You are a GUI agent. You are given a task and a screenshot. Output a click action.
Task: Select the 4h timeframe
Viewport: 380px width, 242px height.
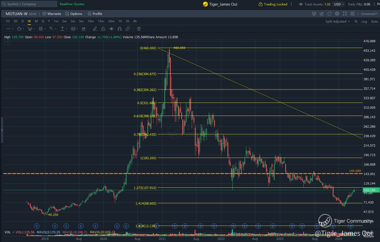135,21
